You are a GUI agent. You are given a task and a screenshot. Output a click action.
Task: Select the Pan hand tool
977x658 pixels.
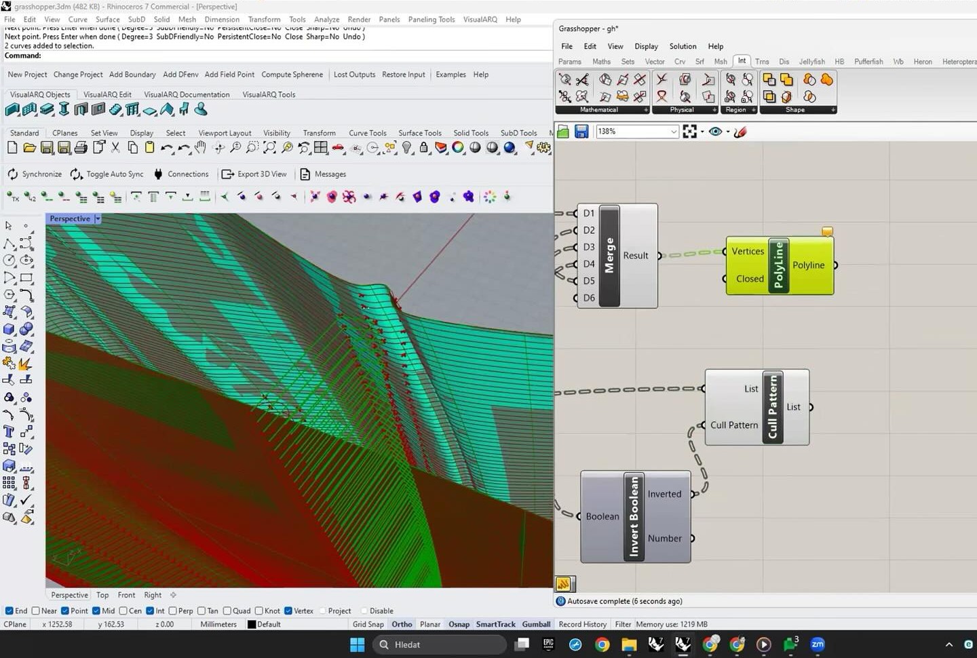pos(200,147)
